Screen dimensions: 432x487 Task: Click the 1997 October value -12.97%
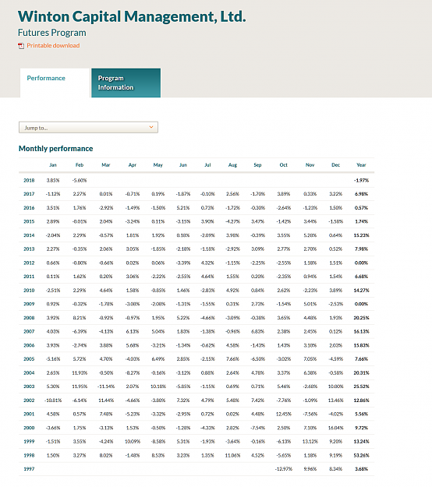(283, 469)
